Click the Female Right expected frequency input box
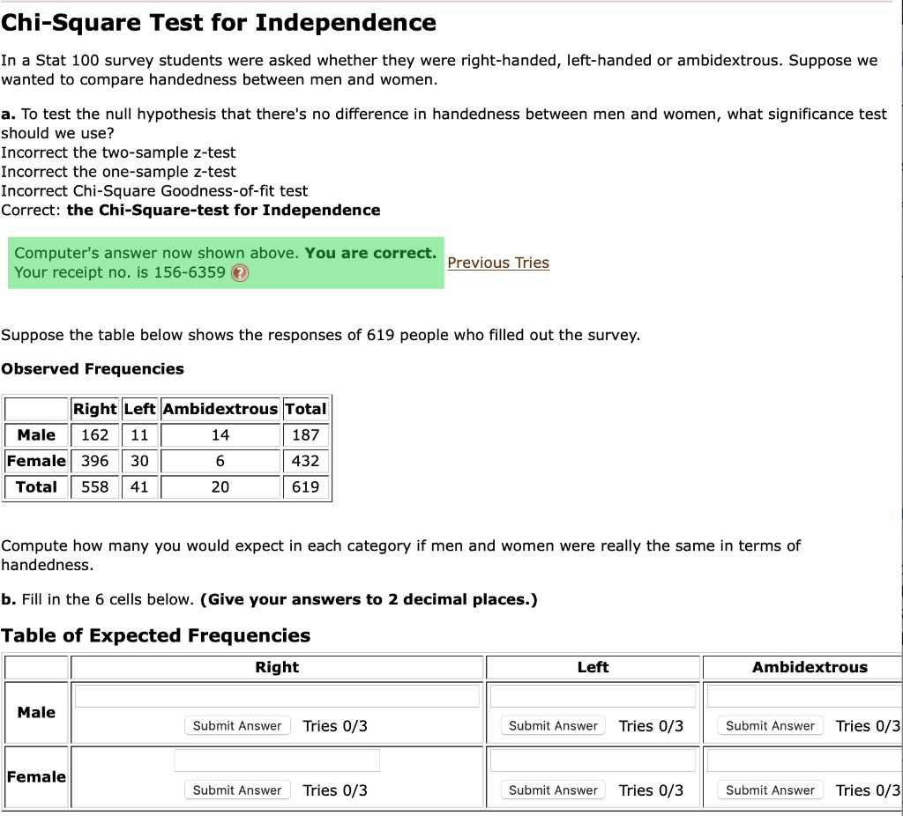This screenshot has height=816, width=903. [276, 760]
